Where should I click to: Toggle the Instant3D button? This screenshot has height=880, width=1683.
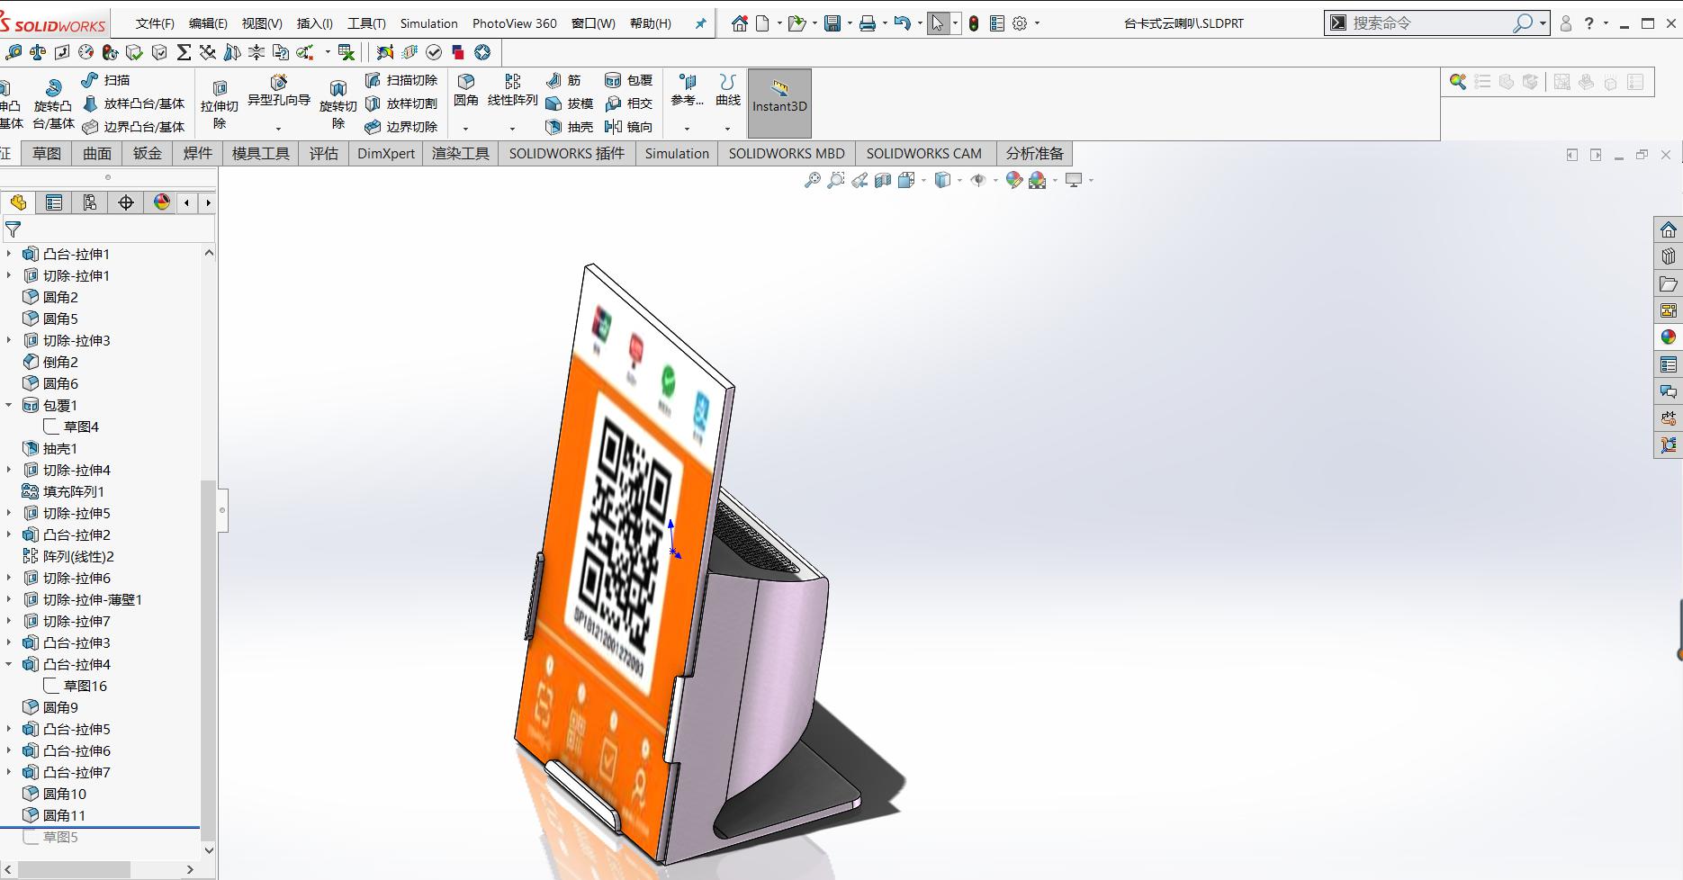[779, 103]
